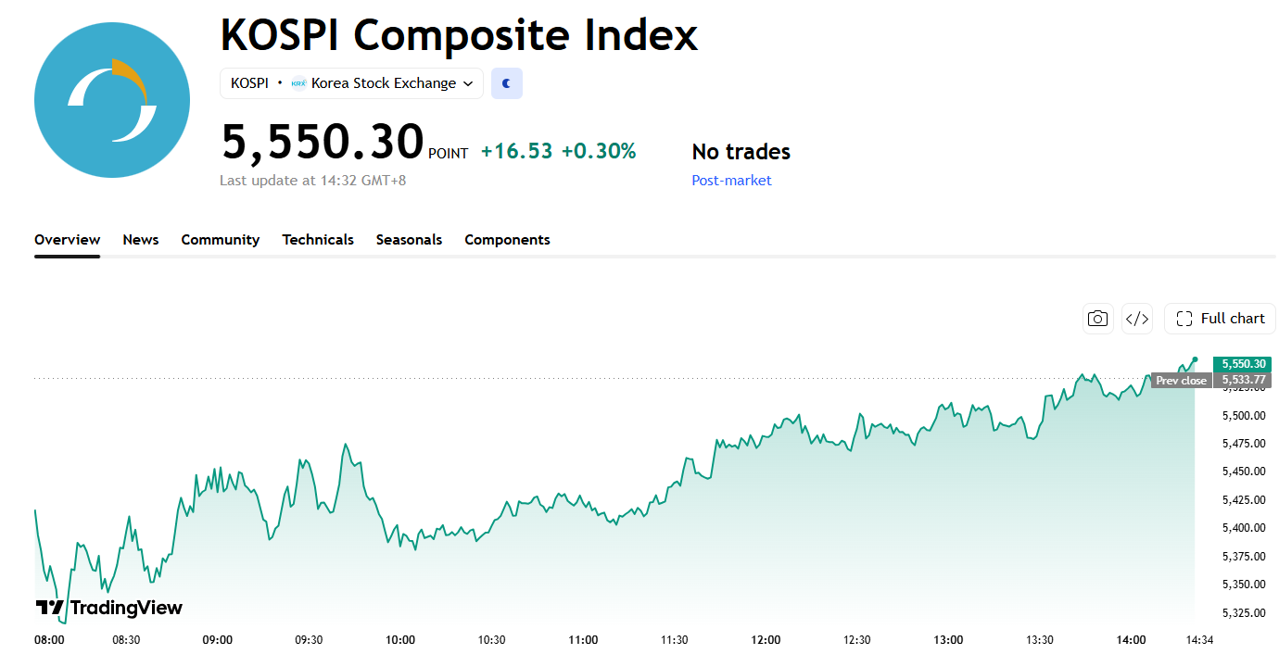The width and height of the screenshot is (1279, 654).
Task: Open the Components tab
Action: [507, 240]
